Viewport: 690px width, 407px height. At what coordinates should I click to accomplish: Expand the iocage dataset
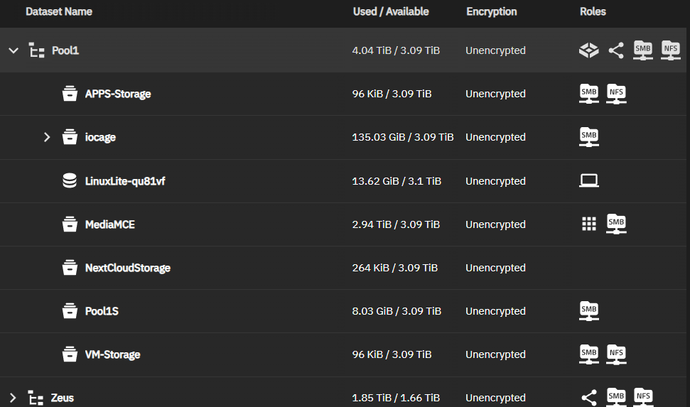click(47, 137)
